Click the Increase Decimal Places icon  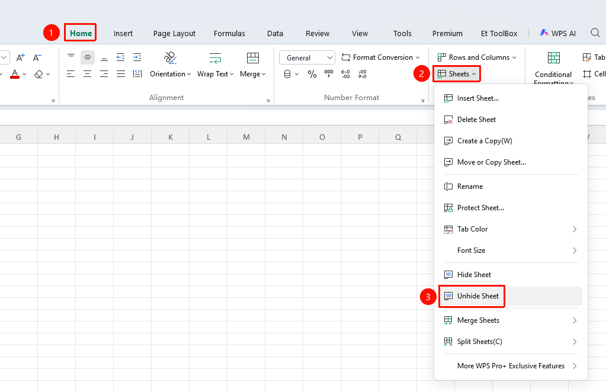pyautogui.click(x=345, y=74)
